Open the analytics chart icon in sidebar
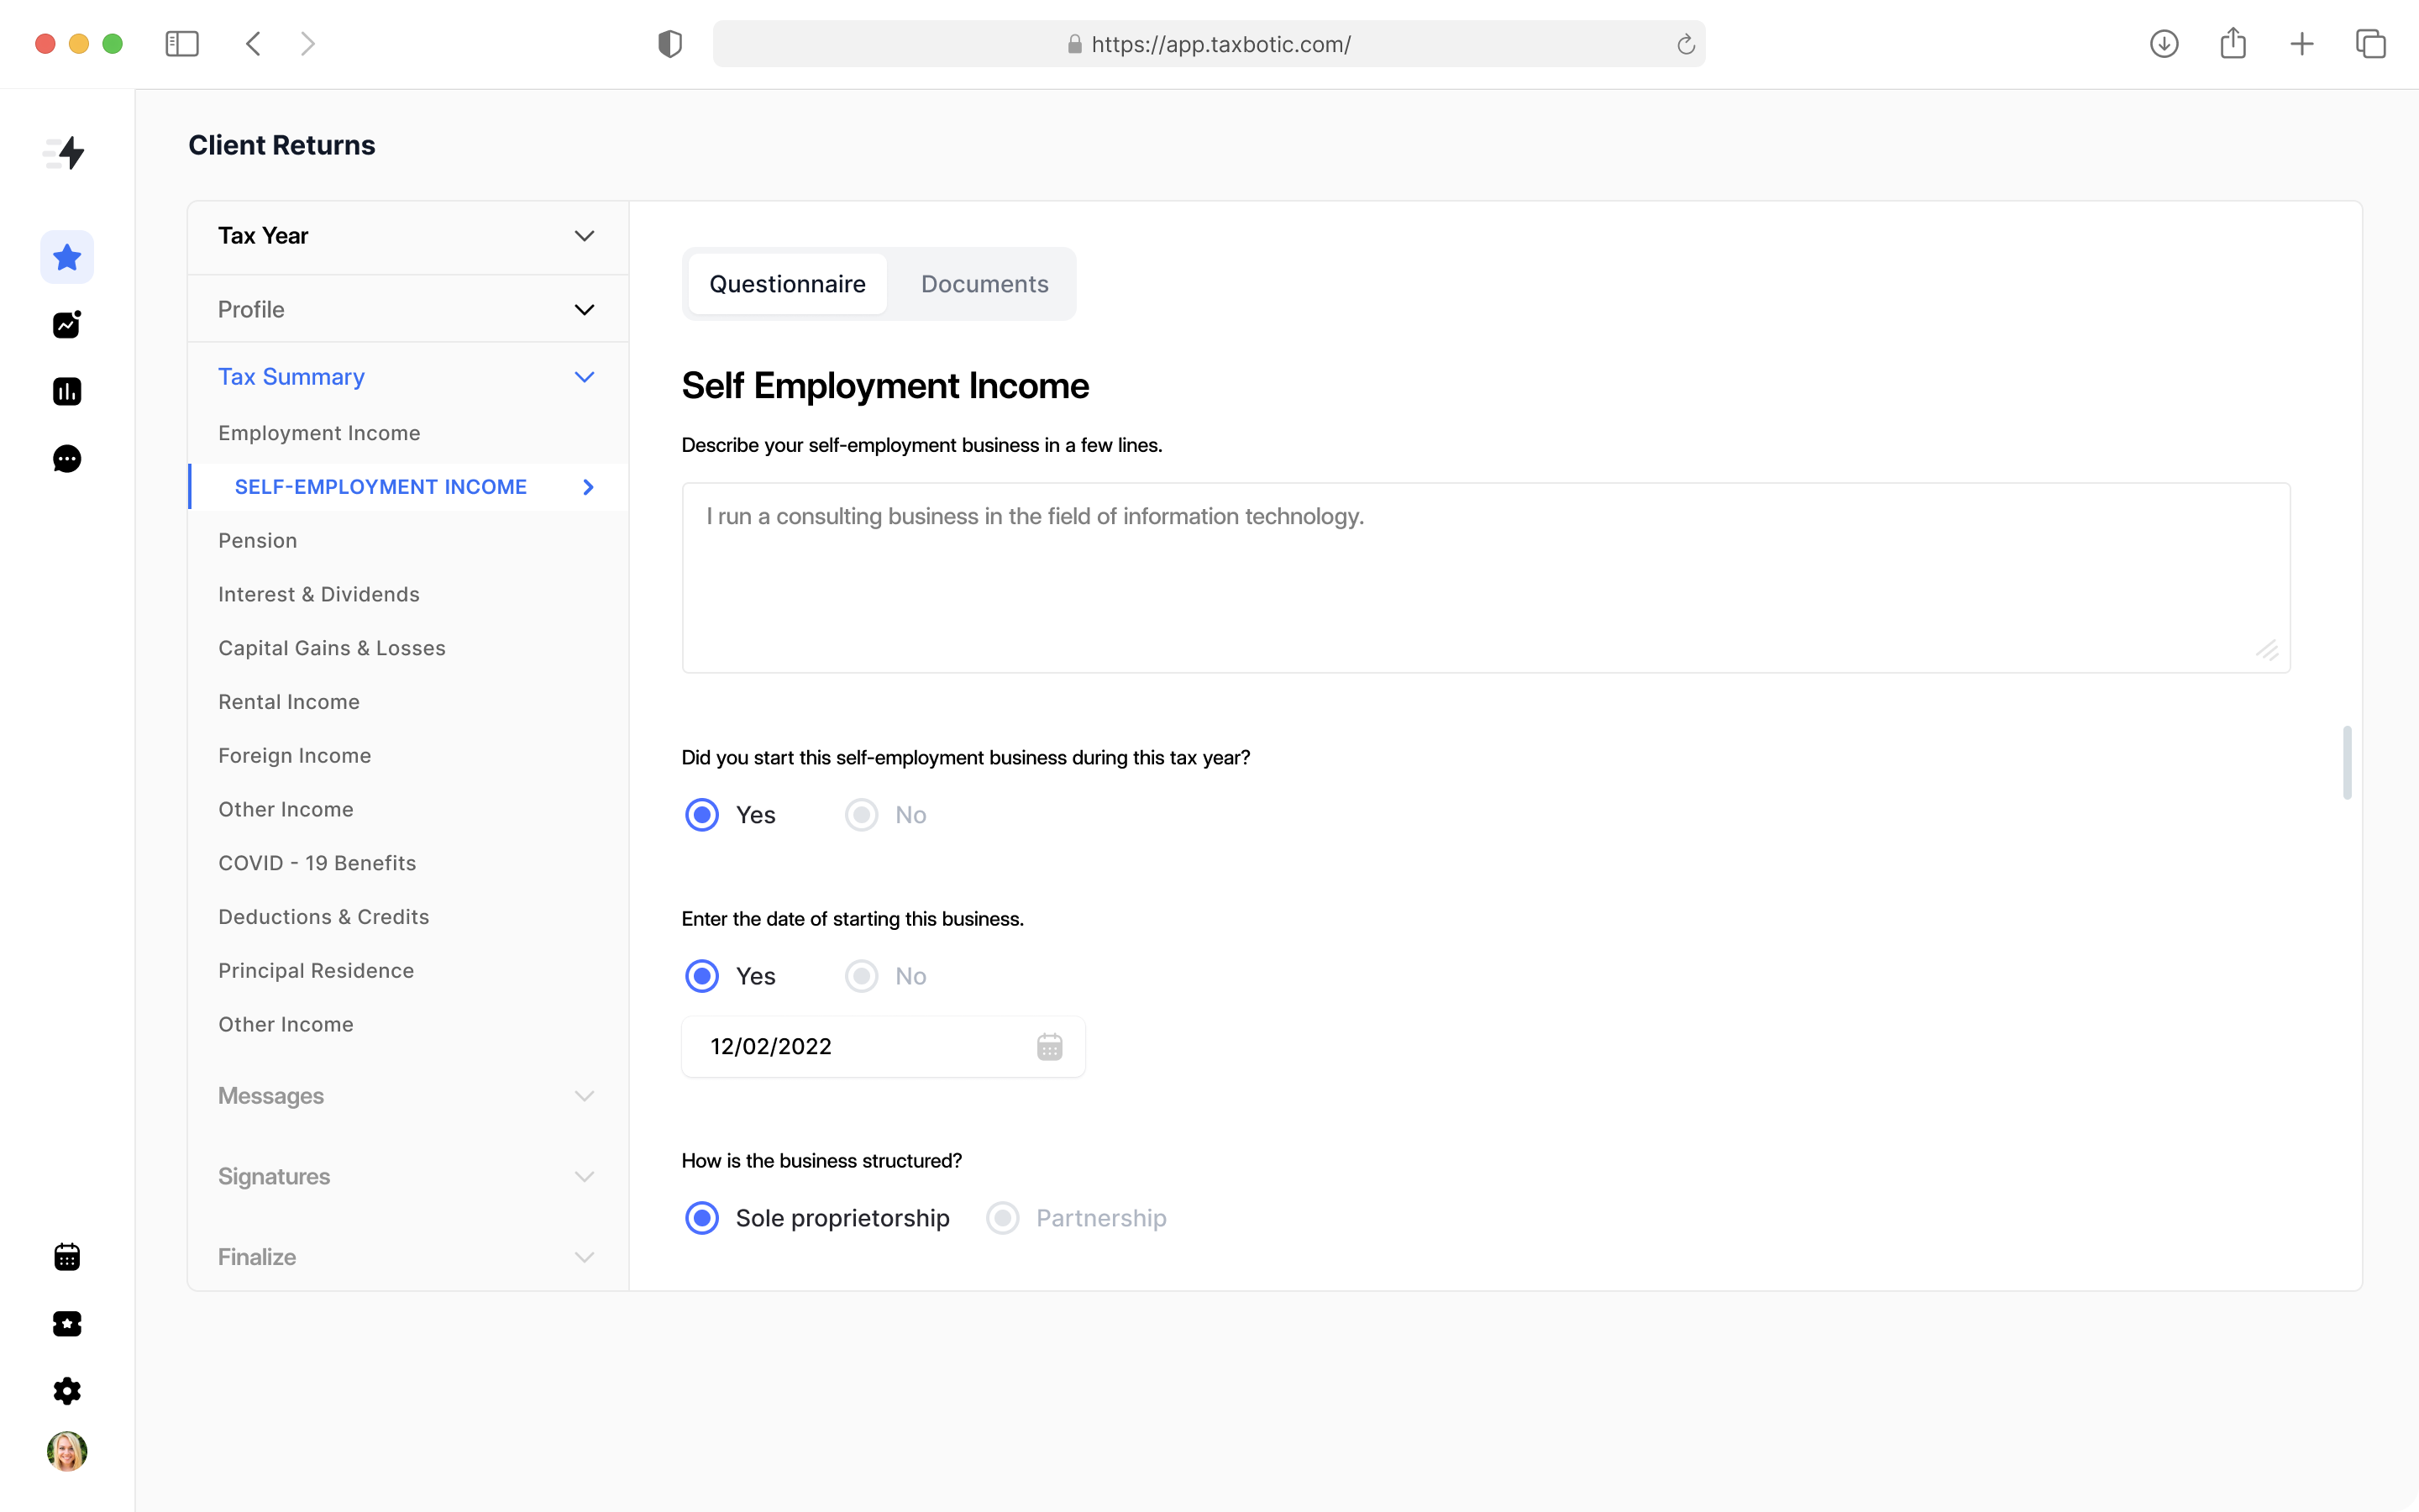The width and height of the screenshot is (2419, 1512). (67, 324)
